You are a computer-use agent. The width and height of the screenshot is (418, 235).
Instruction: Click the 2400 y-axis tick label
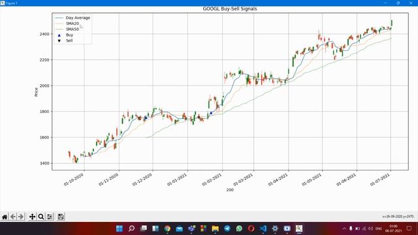click(x=44, y=34)
